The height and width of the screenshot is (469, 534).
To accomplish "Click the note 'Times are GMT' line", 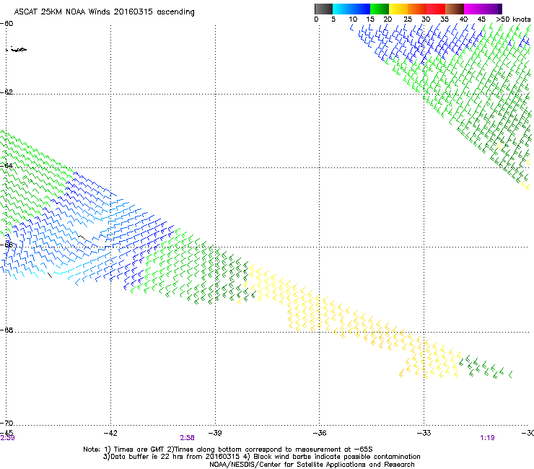I will coord(228,450).
